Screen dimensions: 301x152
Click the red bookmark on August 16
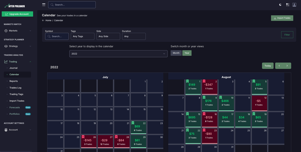(204, 114)
